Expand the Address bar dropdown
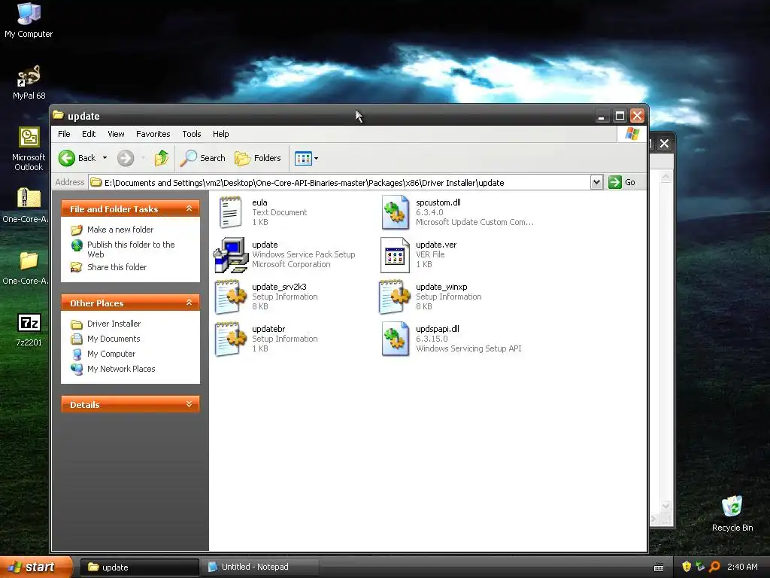The width and height of the screenshot is (770, 578). click(596, 182)
